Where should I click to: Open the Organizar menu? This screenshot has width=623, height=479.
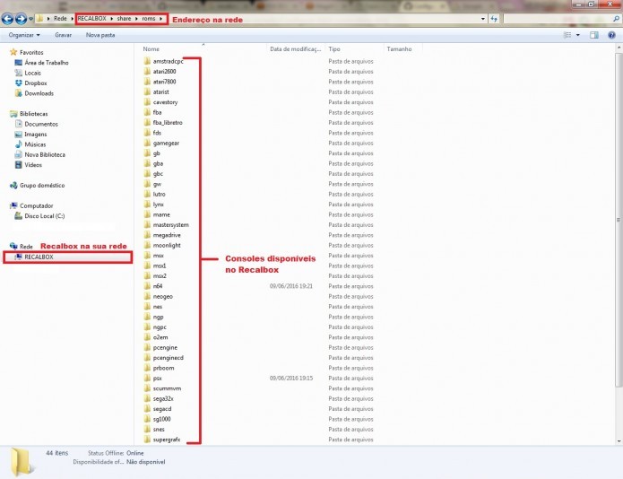tap(24, 35)
